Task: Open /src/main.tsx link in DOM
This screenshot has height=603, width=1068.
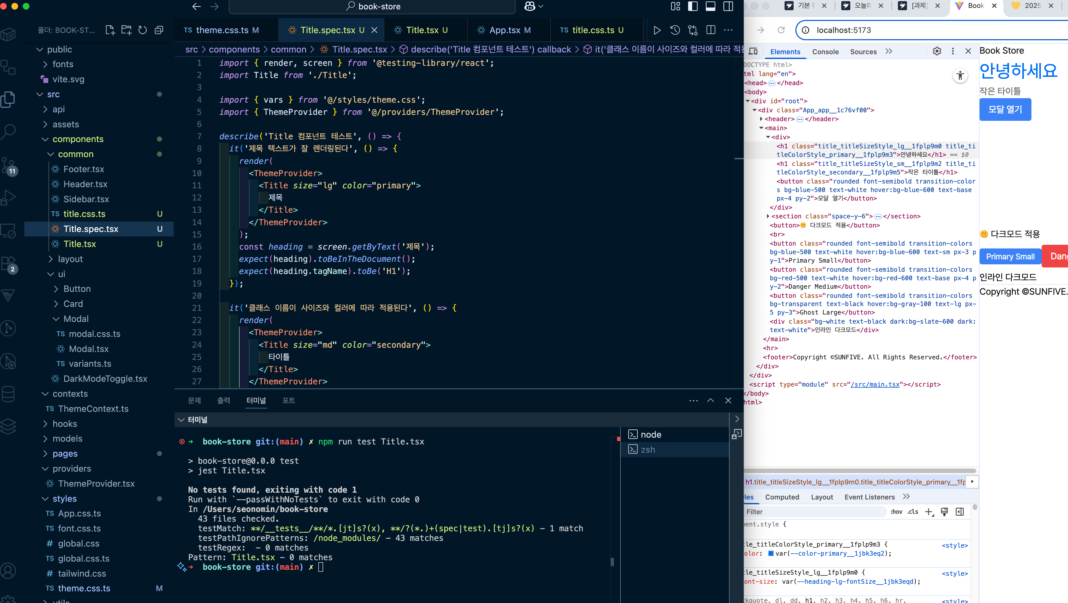Action: pyautogui.click(x=875, y=385)
